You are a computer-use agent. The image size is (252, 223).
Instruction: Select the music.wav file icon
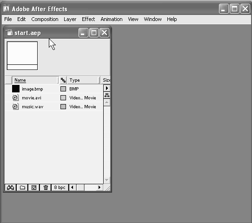click(x=15, y=106)
